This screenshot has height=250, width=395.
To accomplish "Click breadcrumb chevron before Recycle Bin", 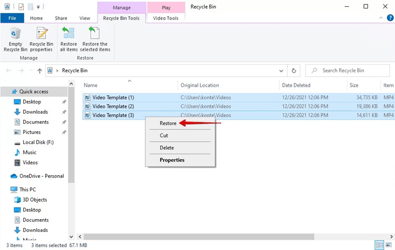I will click(57, 70).
